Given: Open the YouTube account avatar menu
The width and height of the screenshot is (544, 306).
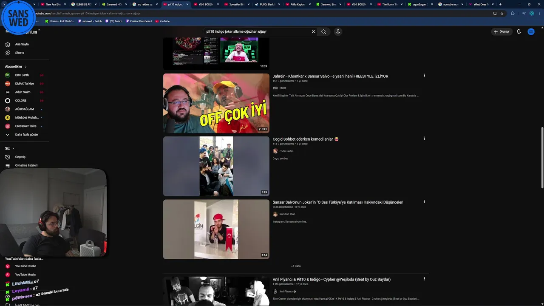Looking at the screenshot, I should click(531, 31).
